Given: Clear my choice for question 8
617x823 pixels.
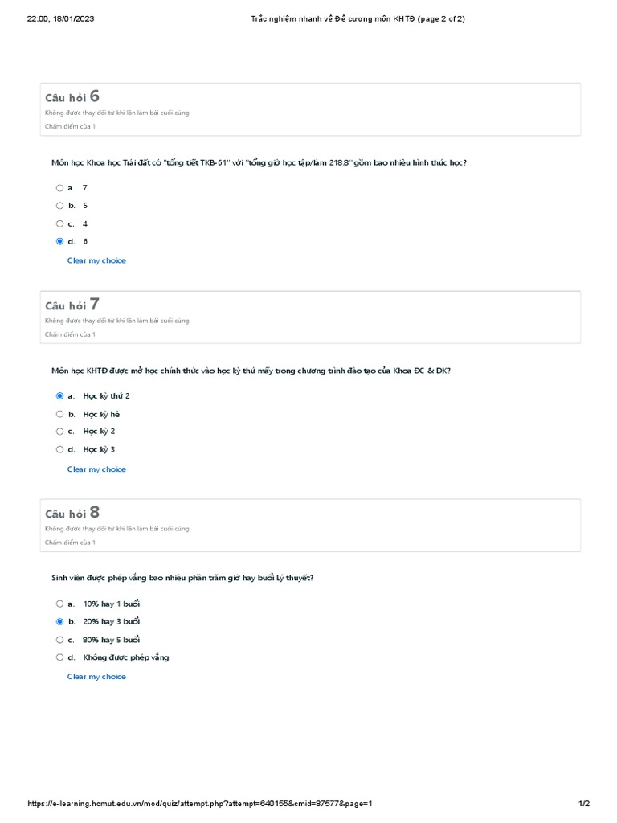Looking at the screenshot, I should tap(96, 677).
